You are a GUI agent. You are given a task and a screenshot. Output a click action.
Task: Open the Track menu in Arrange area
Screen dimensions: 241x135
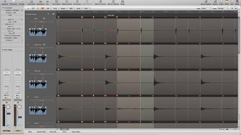(56, 8)
